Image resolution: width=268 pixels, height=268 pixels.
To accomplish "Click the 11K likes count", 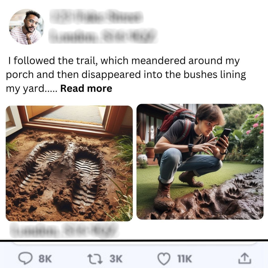I will coord(184,259).
